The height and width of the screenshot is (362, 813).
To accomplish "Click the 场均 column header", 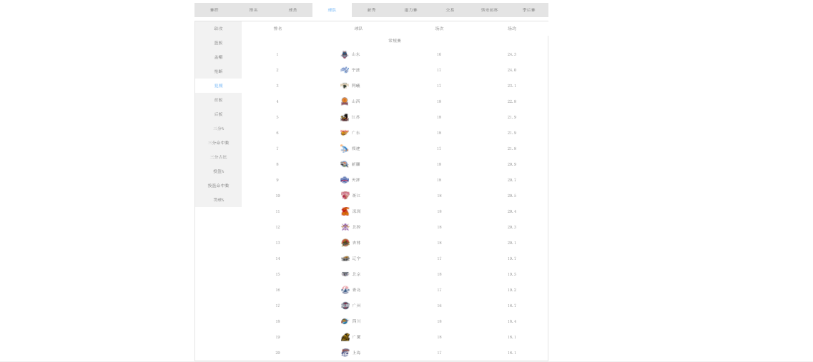I will (511, 29).
